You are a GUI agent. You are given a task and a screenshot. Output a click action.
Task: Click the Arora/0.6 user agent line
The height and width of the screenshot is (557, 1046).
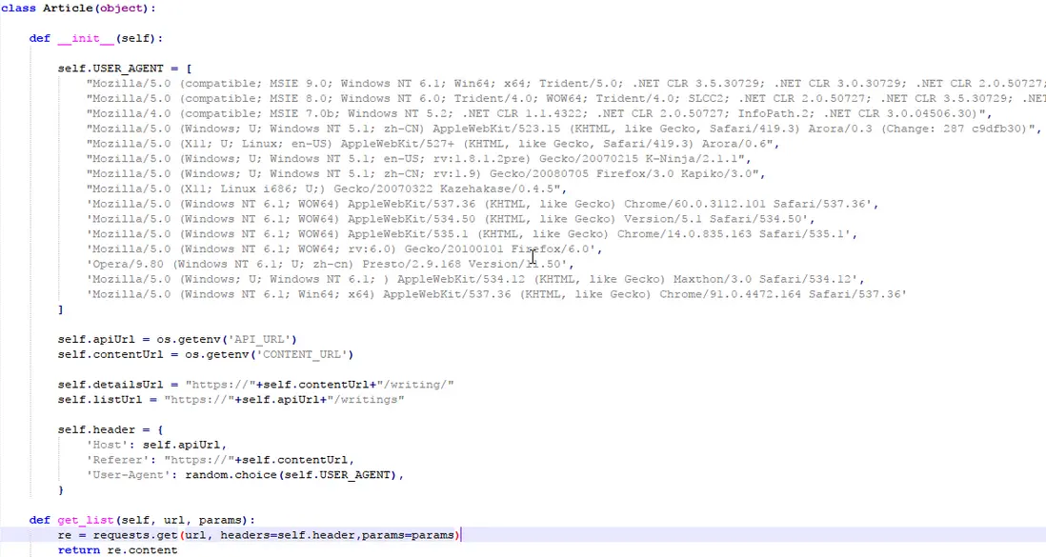click(432, 144)
